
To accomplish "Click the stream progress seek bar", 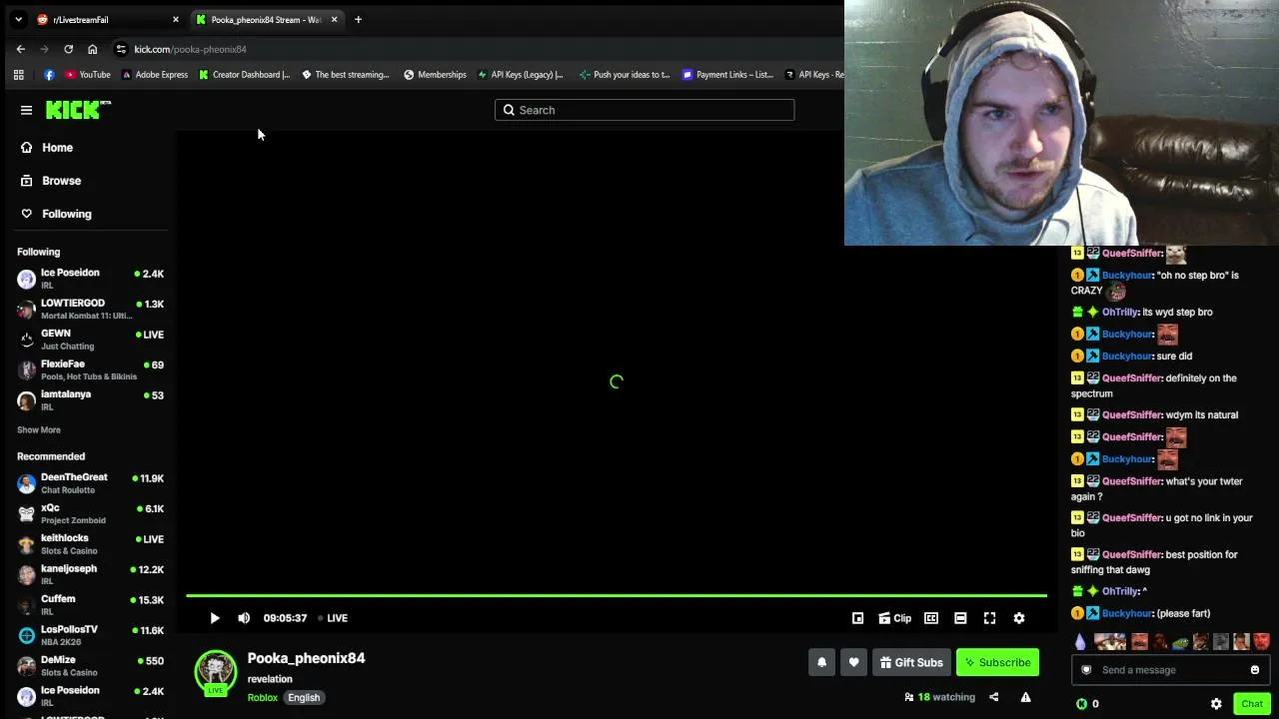I will point(617,596).
